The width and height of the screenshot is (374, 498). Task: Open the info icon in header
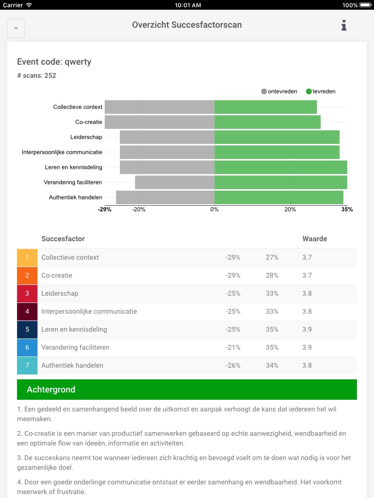click(x=344, y=25)
